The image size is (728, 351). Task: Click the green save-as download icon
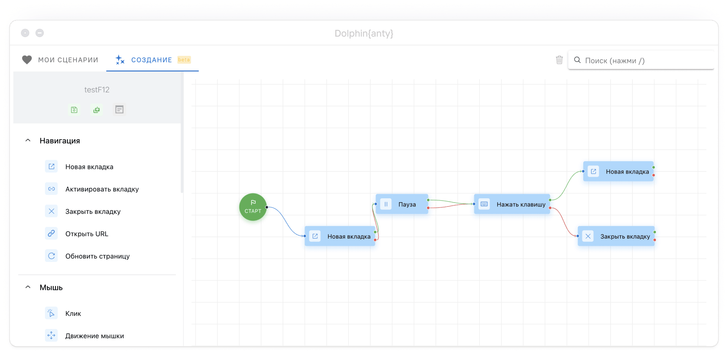tap(96, 110)
